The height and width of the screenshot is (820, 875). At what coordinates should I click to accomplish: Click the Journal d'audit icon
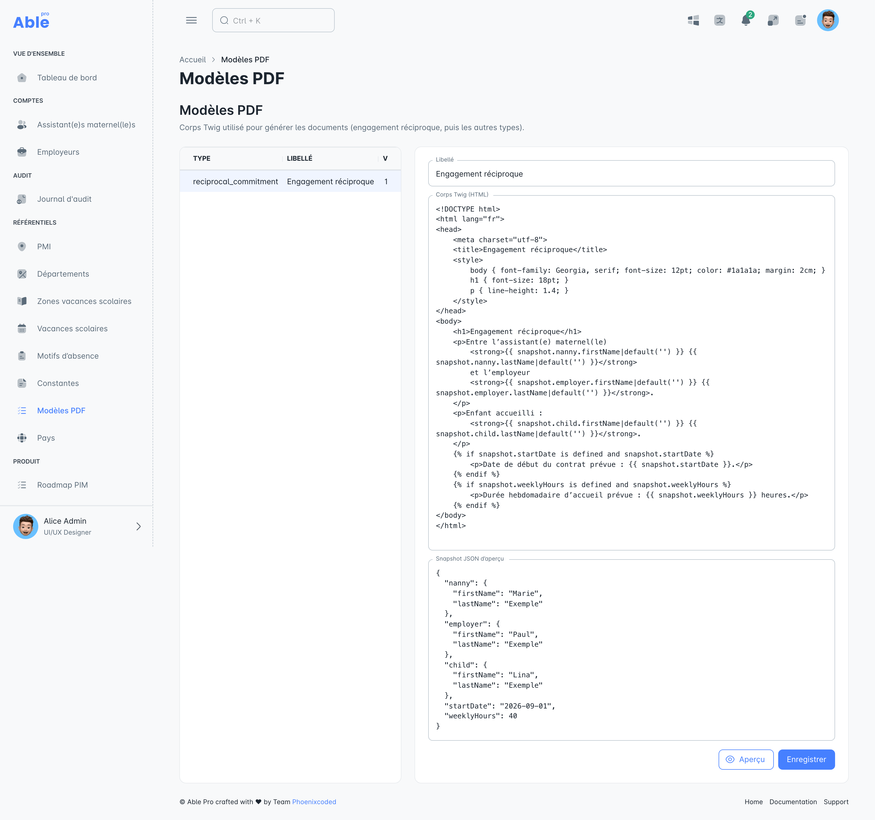coord(22,199)
